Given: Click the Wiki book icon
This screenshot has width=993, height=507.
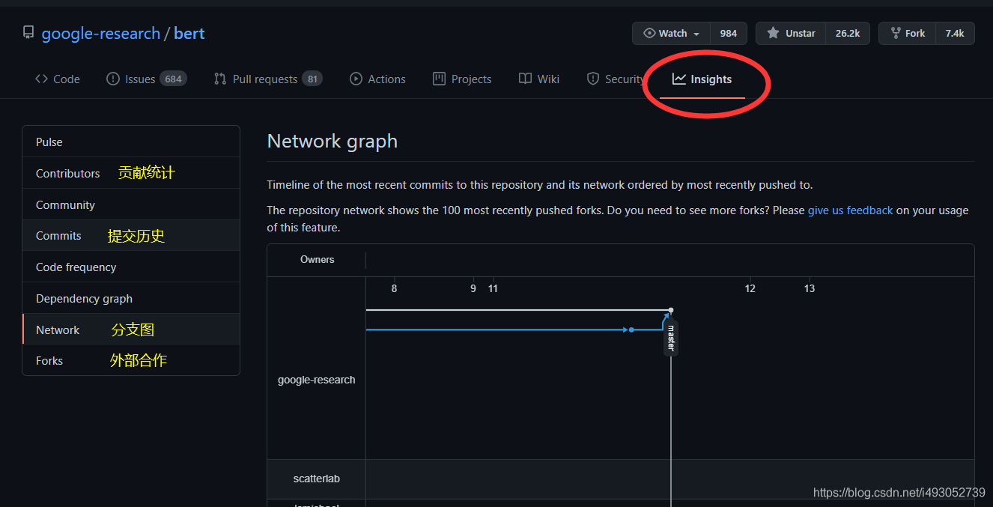Looking at the screenshot, I should coord(526,79).
